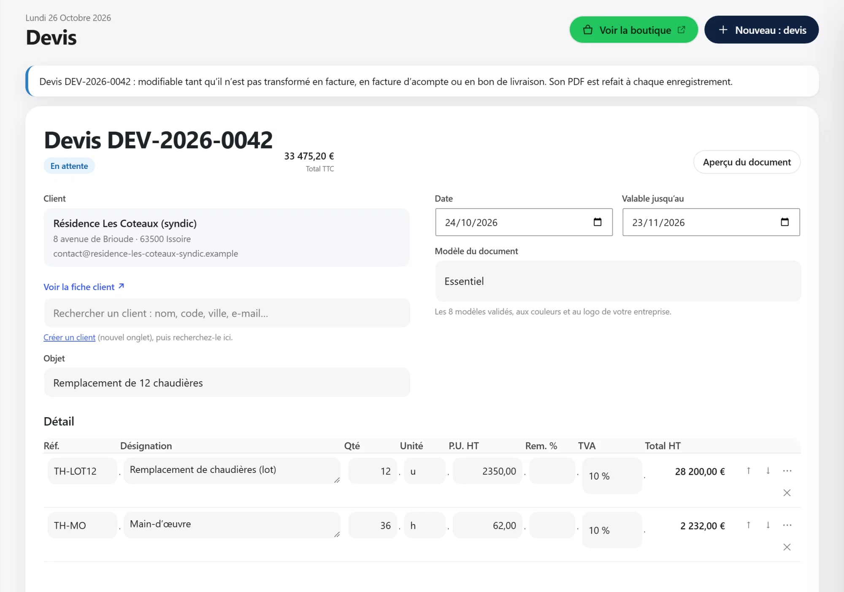Create a new devis with Nouveau button
This screenshot has height=592, width=844.
(x=762, y=30)
